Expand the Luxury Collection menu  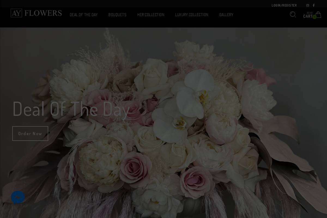click(192, 15)
